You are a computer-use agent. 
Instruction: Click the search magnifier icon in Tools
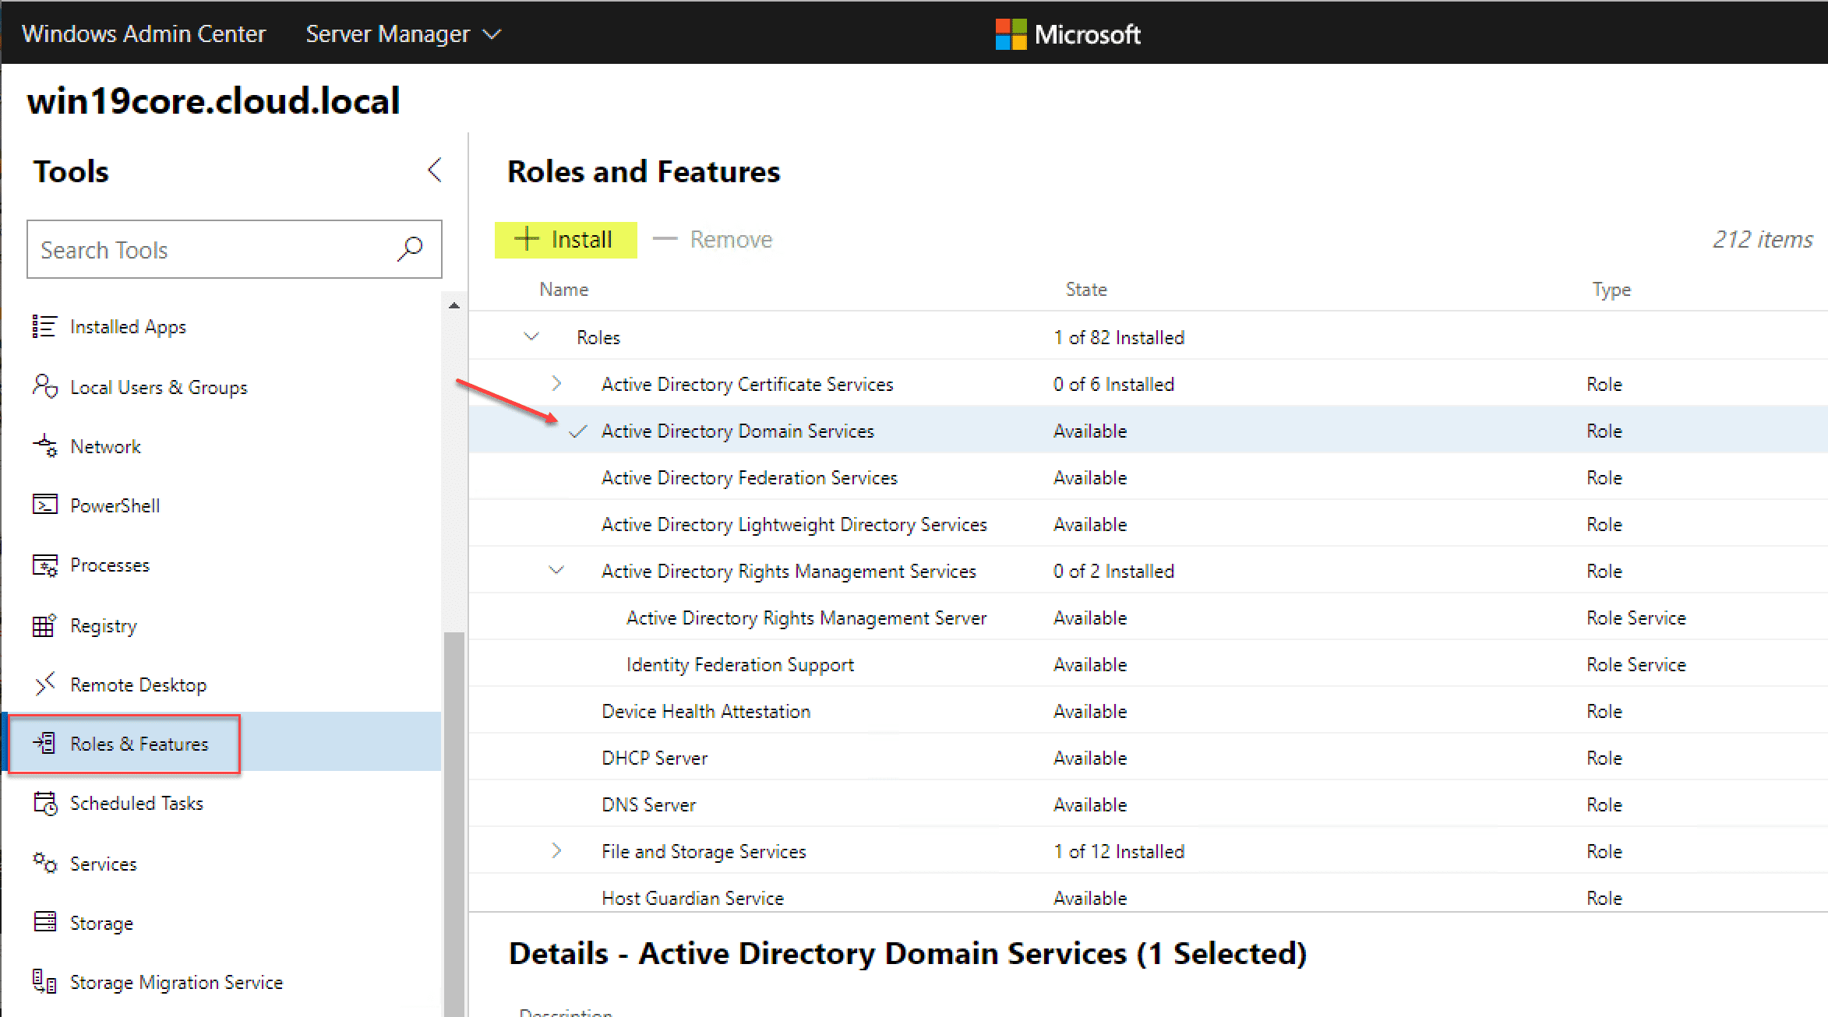(410, 249)
